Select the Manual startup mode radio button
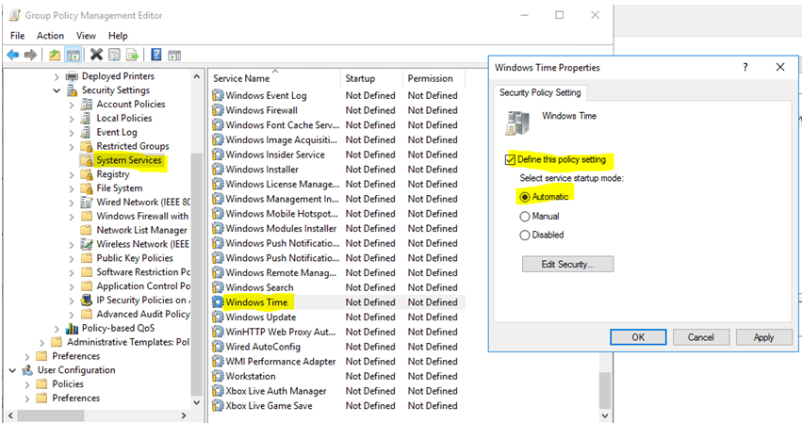This screenshot has height=423, width=802. coord(525,217)
